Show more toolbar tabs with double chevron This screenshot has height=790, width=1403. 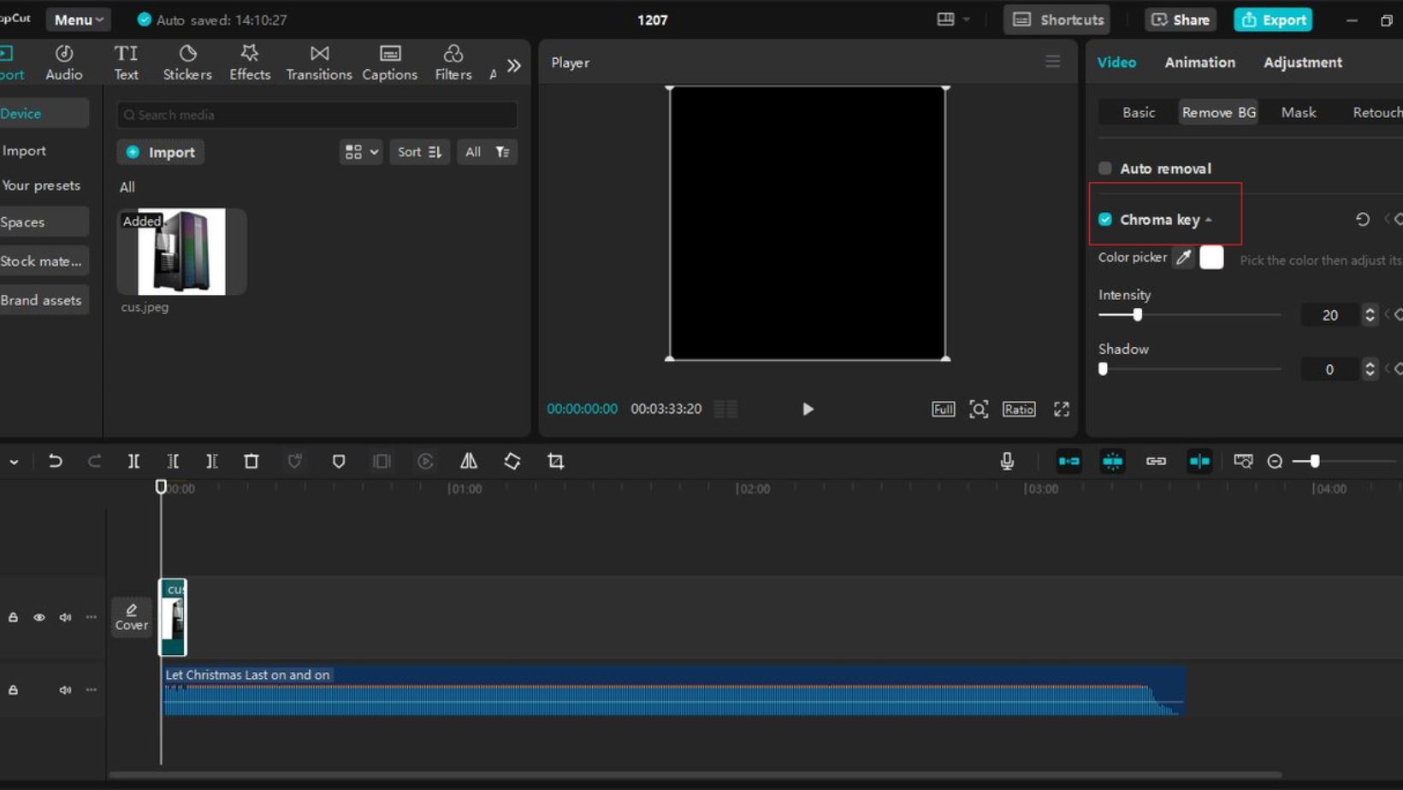[513, 65]
